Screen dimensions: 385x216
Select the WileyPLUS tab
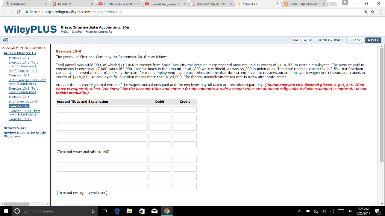pyautogui.click(x=258, y=4)
